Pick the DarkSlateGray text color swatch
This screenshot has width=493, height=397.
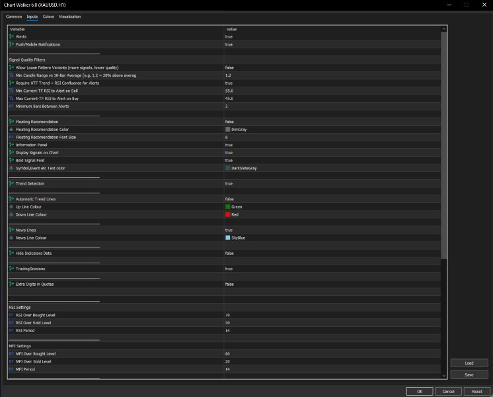click(227, 168)
